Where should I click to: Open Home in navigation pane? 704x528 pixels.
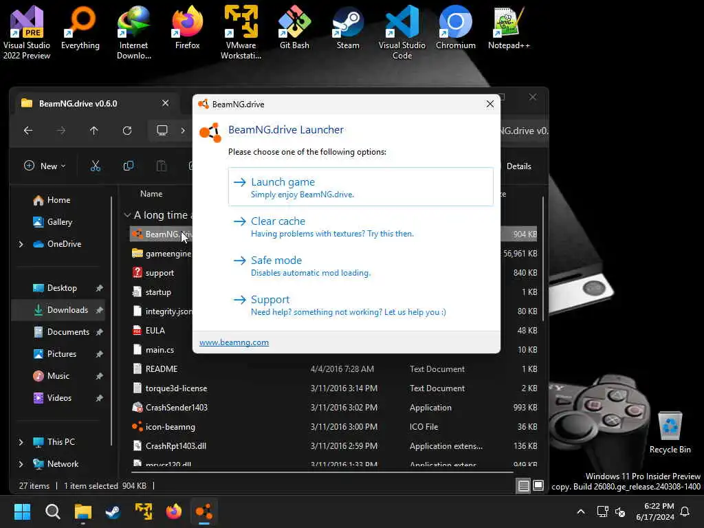[x=58, y=200]
